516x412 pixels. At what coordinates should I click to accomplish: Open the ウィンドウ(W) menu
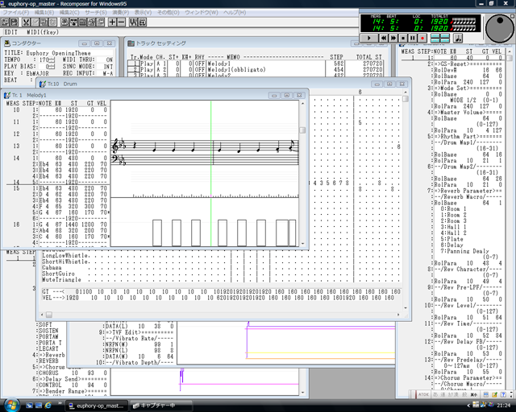tap(202, 13)
